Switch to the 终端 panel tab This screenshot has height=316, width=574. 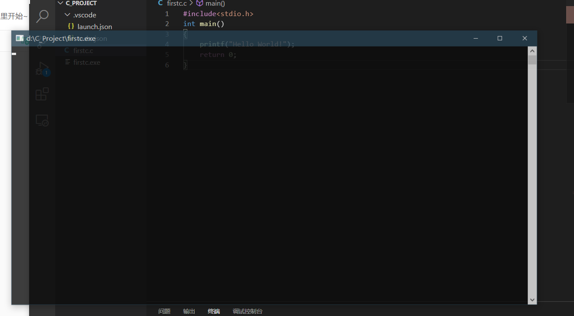(x=214, y=311)
